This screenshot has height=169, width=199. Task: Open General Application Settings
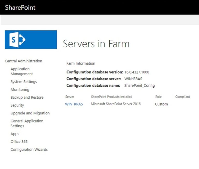(x=27, y=123)
